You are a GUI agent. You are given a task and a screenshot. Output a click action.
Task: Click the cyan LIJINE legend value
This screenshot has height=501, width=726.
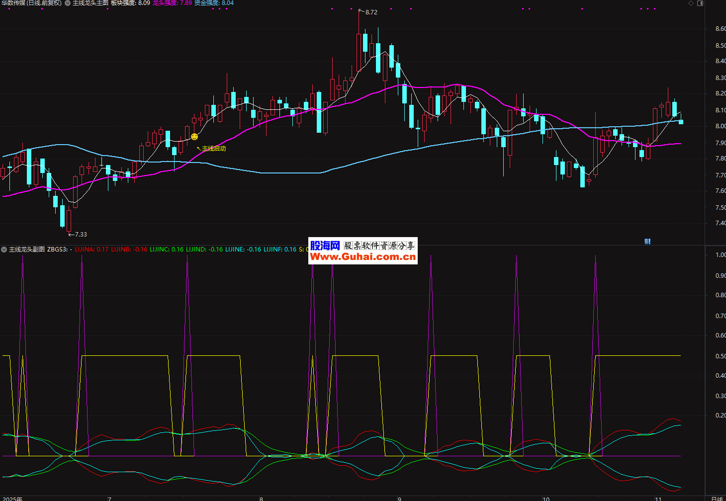coord(243,250)
